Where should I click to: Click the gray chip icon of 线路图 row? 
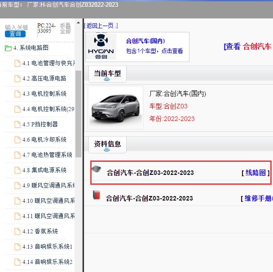pyautogui.click(x=97, y=169)
